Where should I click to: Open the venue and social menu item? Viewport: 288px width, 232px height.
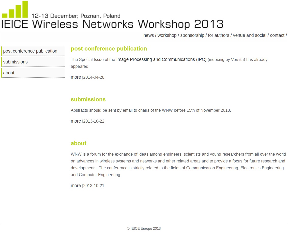click(x=250, y=35)
